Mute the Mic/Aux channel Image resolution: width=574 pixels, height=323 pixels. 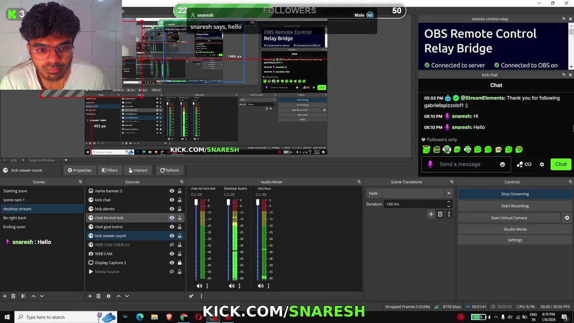click(261, 286)
